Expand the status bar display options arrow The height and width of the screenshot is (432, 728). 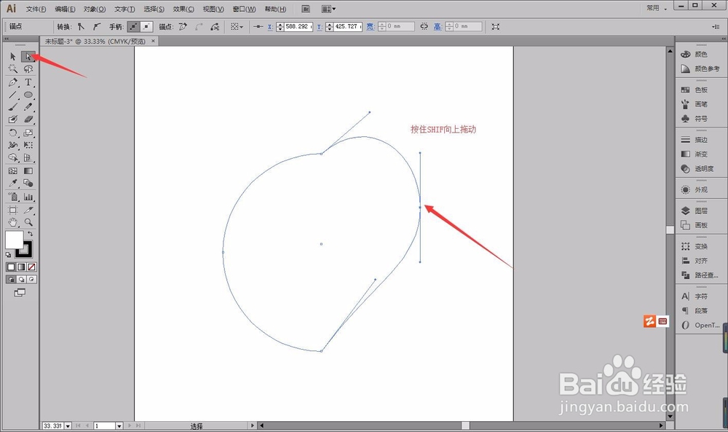pos(253,425)
